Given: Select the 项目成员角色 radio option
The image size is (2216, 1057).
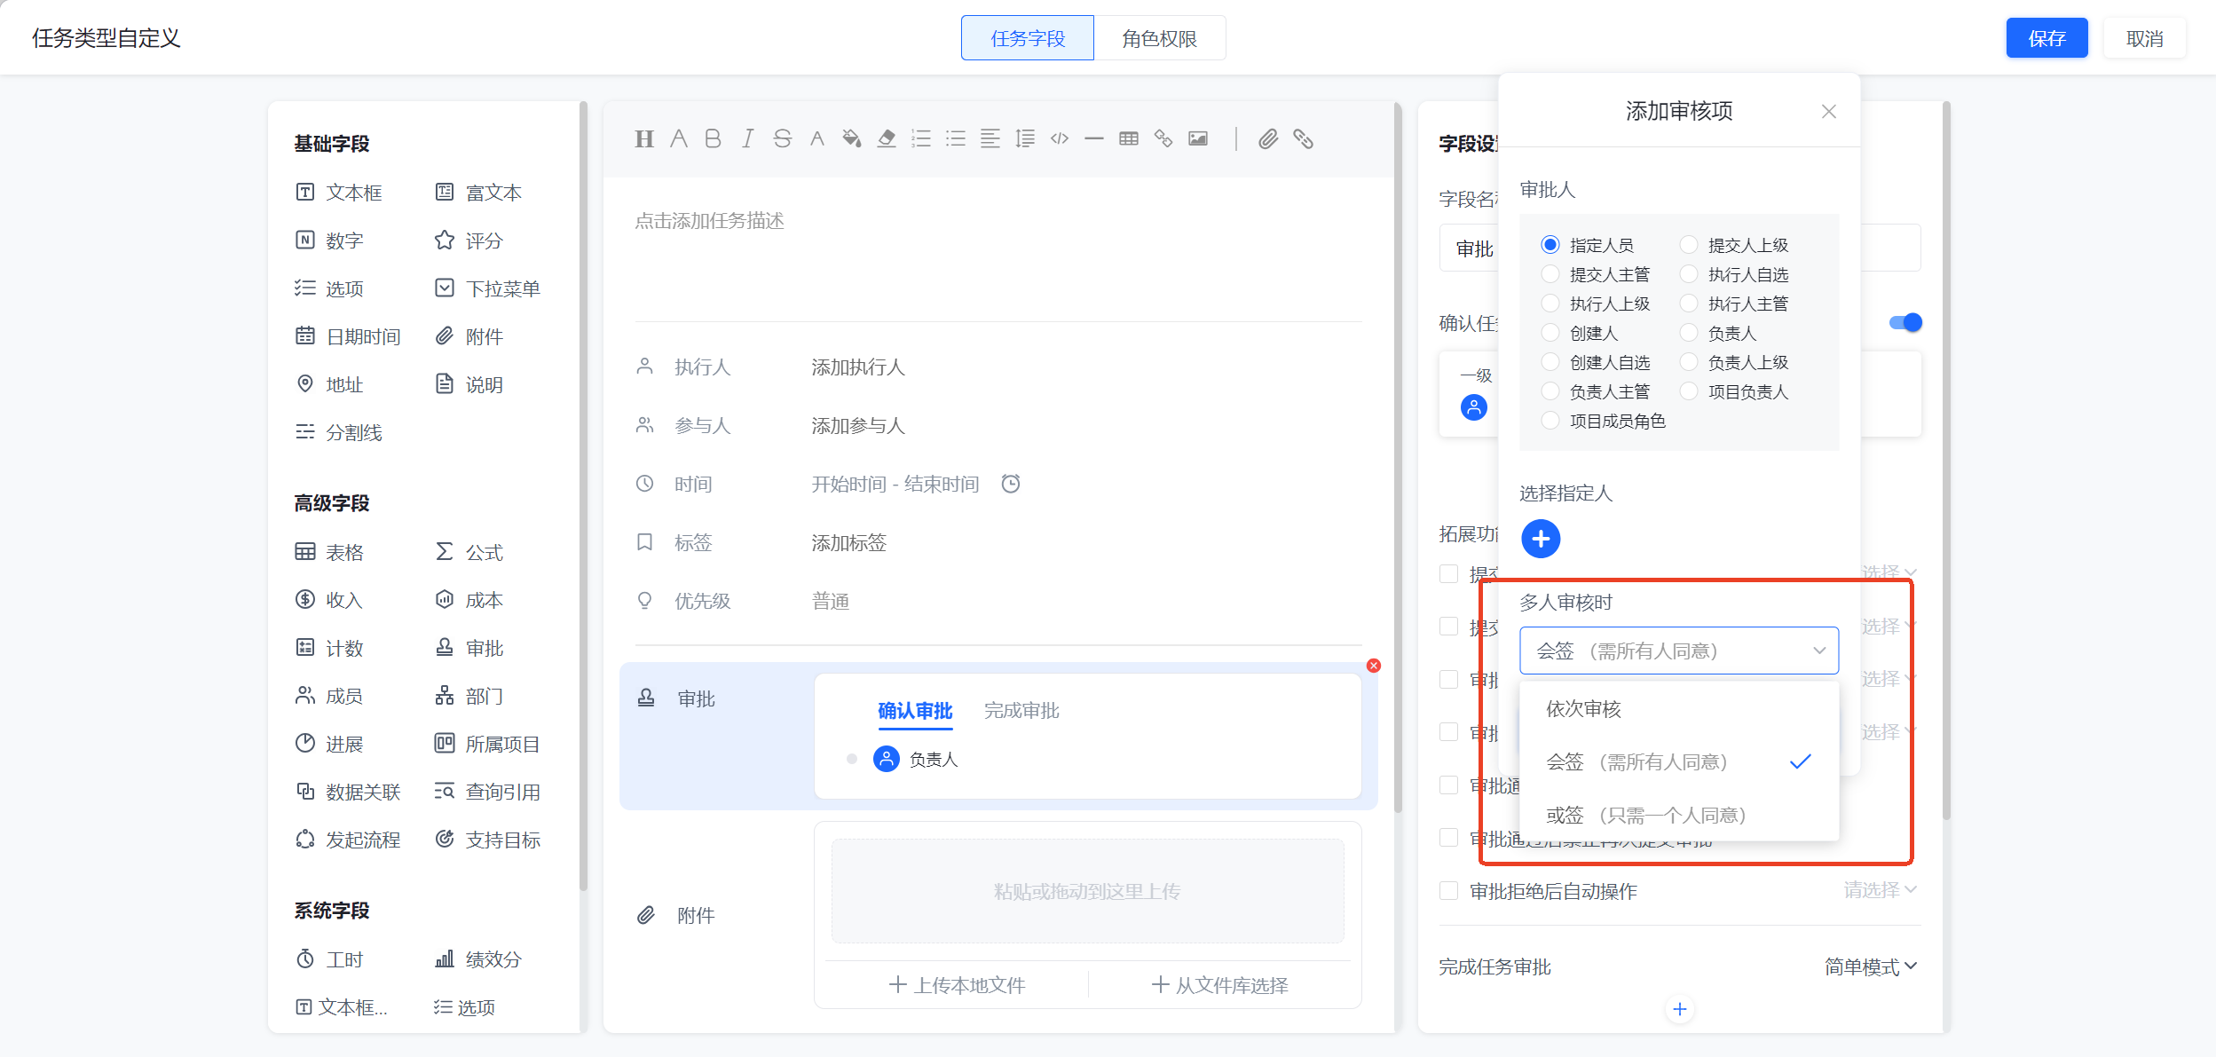Looking at the screenshot, I should [1550, 421].
